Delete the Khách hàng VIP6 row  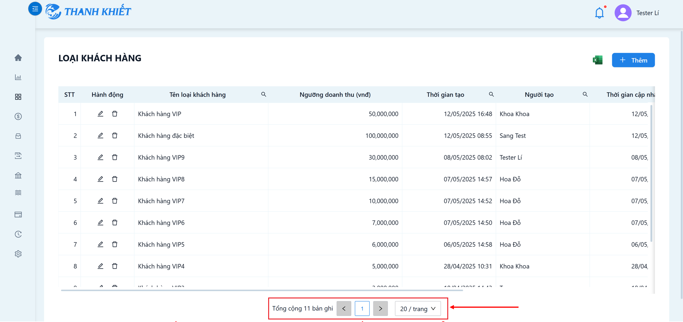115,222
